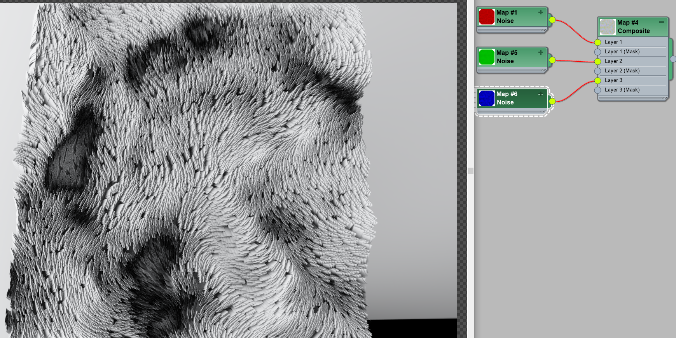Click the Map #4 Composite preview thumbnail
Screen dimensions: 676x338
608,27
